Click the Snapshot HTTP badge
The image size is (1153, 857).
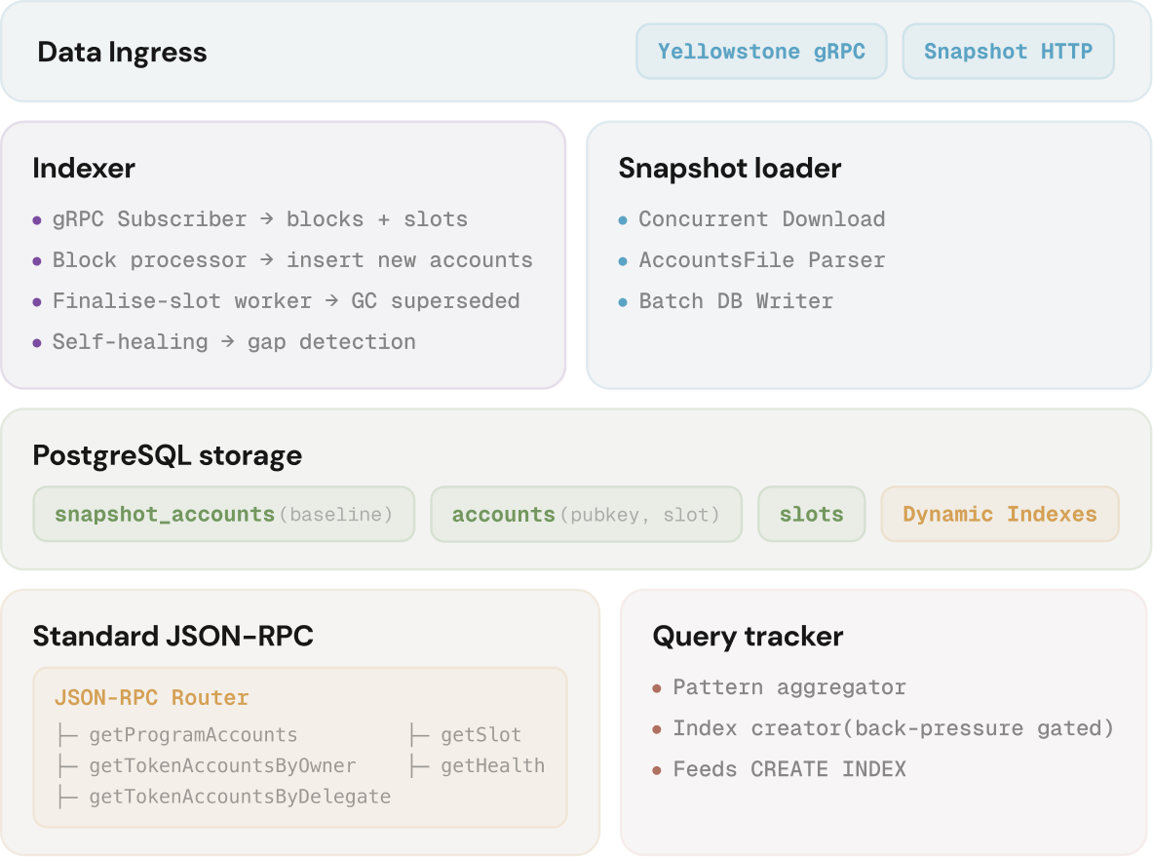coord(1008,52)
